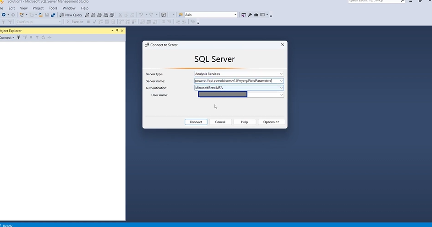Click the New Project icon in toolbar

(22, 15)
